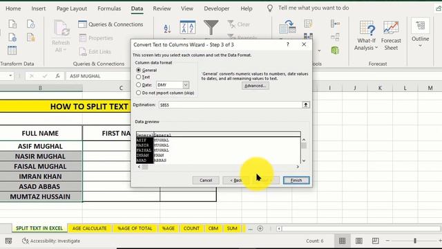Viewport: 442px width, 249px height.
Task: Open Text to Columns icon
Action: coord(287,27)
